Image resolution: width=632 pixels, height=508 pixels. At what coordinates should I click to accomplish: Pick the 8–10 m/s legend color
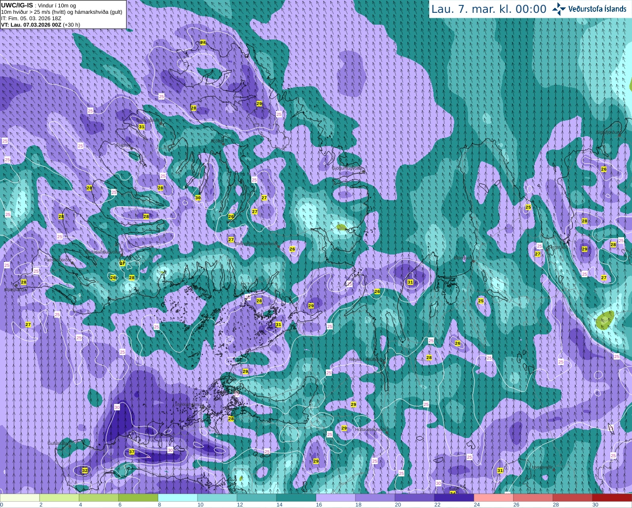tap(178, 498)
